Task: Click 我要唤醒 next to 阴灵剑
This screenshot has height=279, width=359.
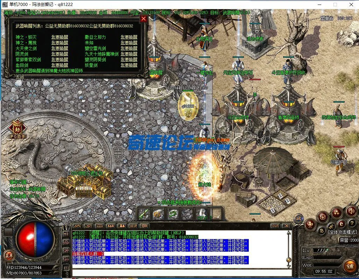Action: point(60,54)
